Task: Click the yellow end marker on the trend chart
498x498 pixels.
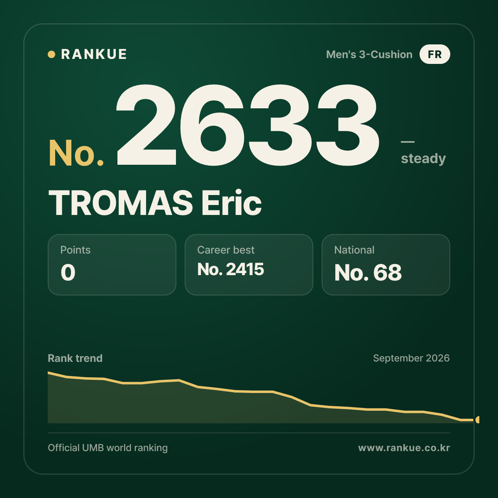Action: 478,420
